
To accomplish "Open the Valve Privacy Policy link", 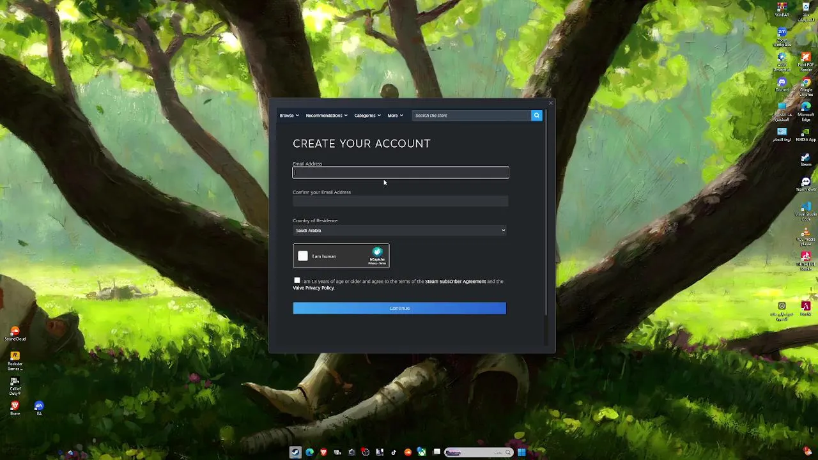I will pos(313,288).
